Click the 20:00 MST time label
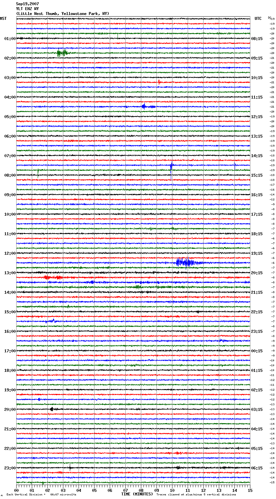Screen dimensions: 276x499 pyautogui.click(x=10, y=410)
